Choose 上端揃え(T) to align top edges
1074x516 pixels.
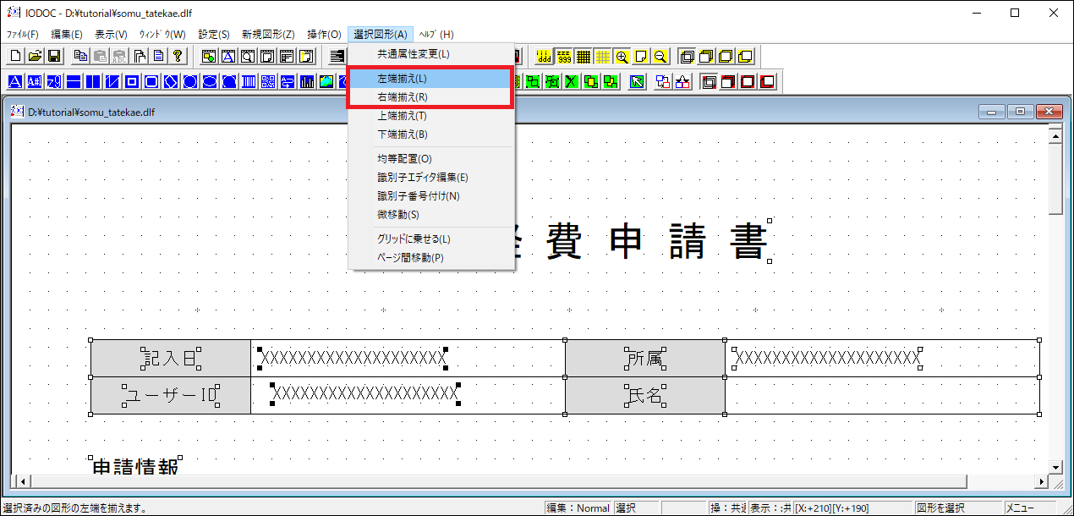430,116
